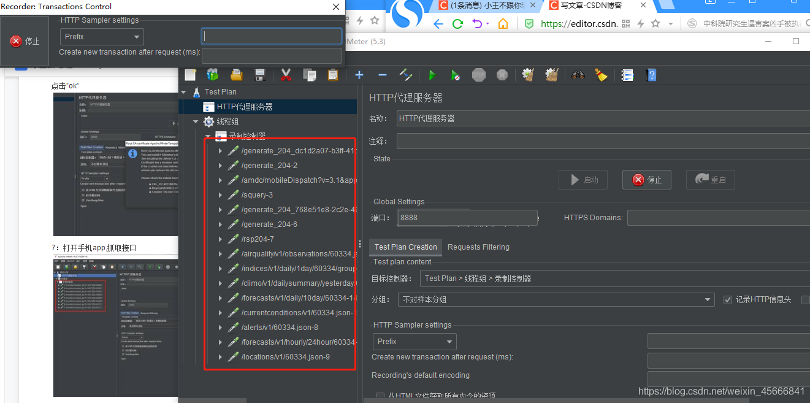810x403 pixels.
Task: Click 停止 button in State section
Action: tap(647, 180)
